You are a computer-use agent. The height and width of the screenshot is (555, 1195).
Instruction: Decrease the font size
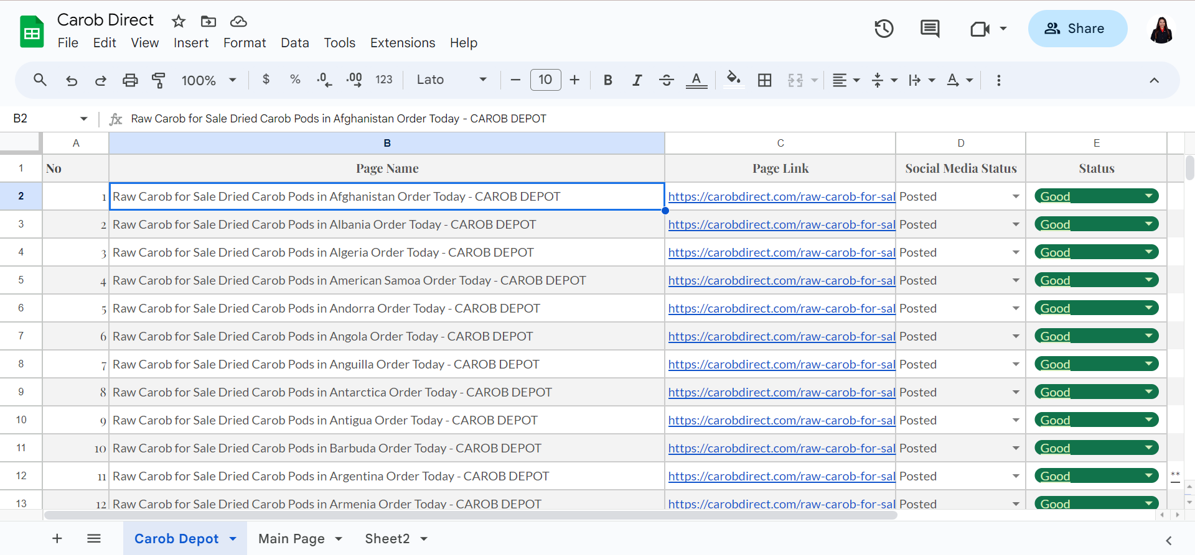point(515,80)
